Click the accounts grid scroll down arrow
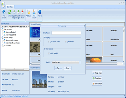 coord(124,61)
